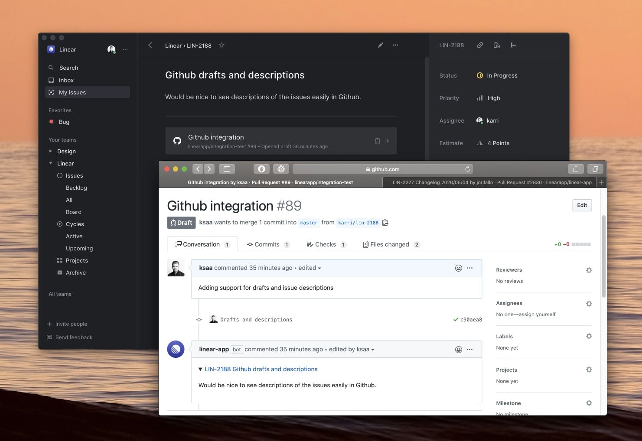Add reaction to linear-app comment

pyautogui.click(x=458, y=350)
